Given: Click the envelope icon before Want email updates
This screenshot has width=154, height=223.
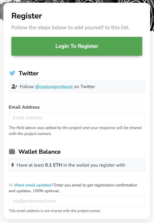Looking at the screenshot, I should coord(11,185).
